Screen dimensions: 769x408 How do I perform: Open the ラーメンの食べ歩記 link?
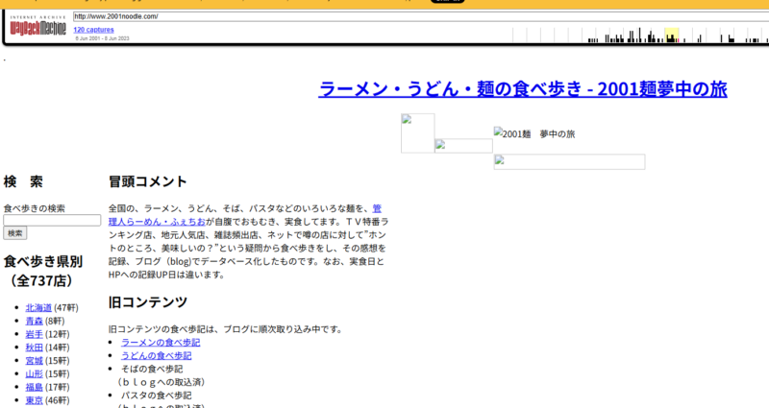(161, 343)
